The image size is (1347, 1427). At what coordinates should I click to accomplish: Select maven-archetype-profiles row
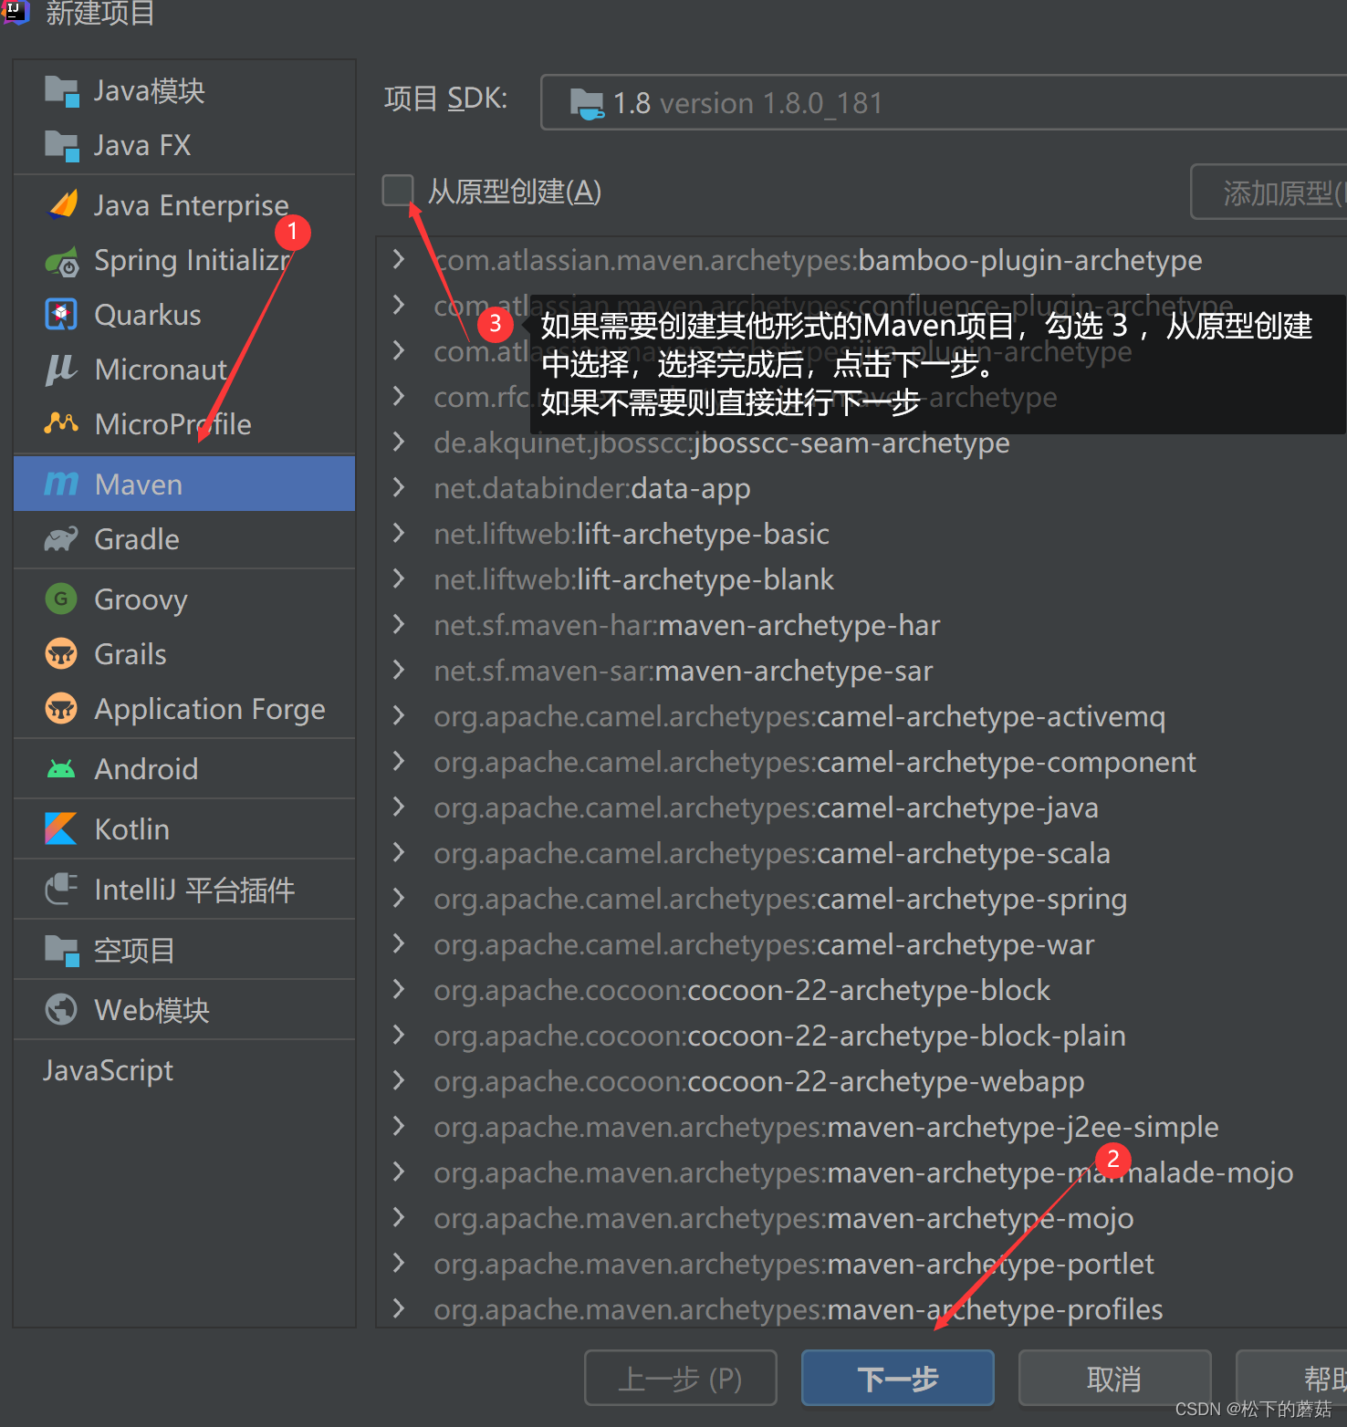point(861,1309)
